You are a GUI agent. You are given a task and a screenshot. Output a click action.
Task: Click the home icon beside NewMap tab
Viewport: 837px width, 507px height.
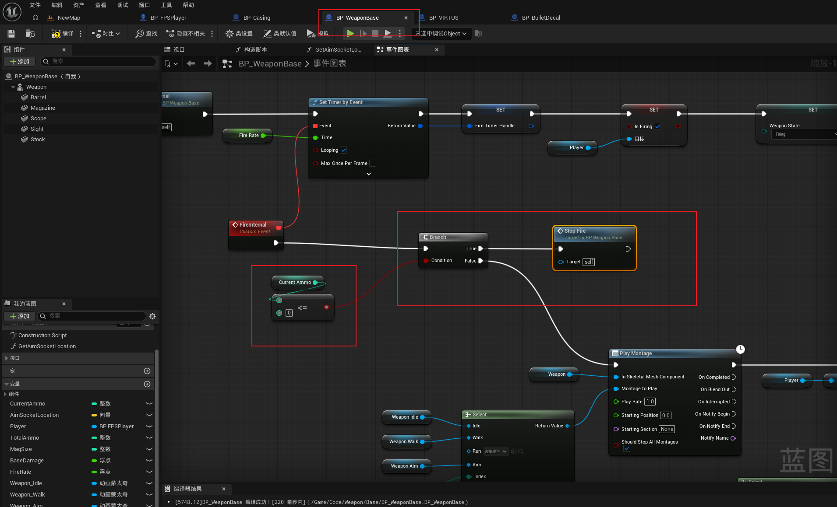click(x=35, y=18)
